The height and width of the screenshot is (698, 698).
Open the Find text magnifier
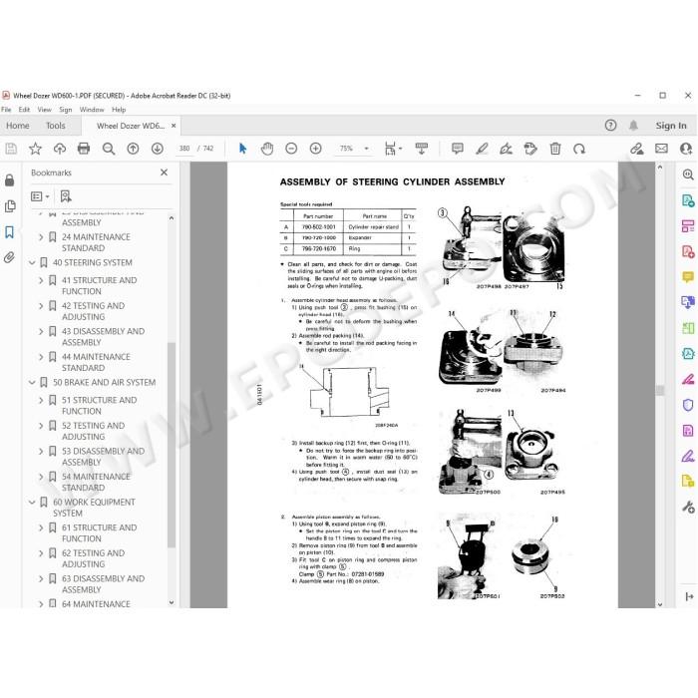(108, 149)
